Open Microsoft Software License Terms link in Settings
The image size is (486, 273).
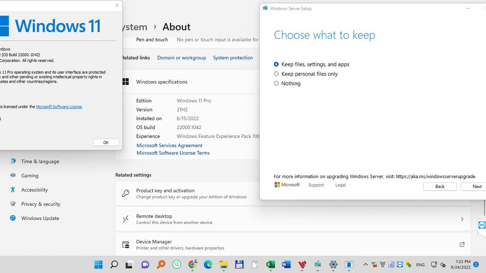pos(173,153)
